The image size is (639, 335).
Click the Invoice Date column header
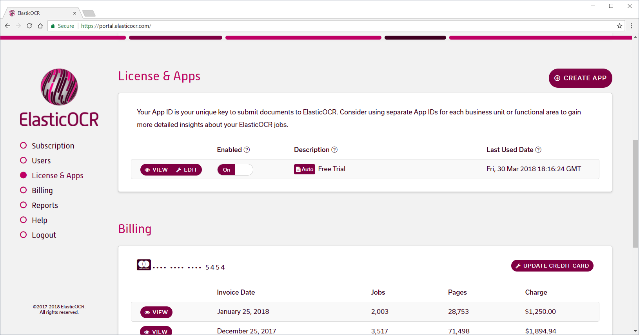[236, 292]
